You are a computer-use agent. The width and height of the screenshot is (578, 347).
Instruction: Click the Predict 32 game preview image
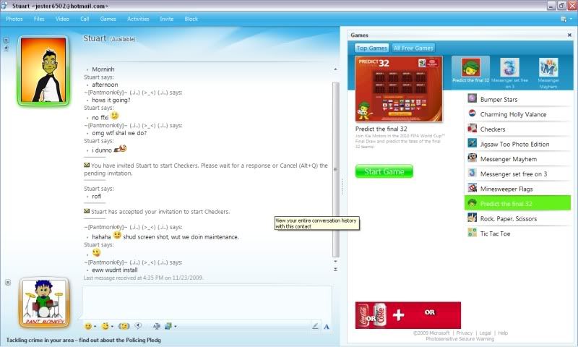point(399,89)
